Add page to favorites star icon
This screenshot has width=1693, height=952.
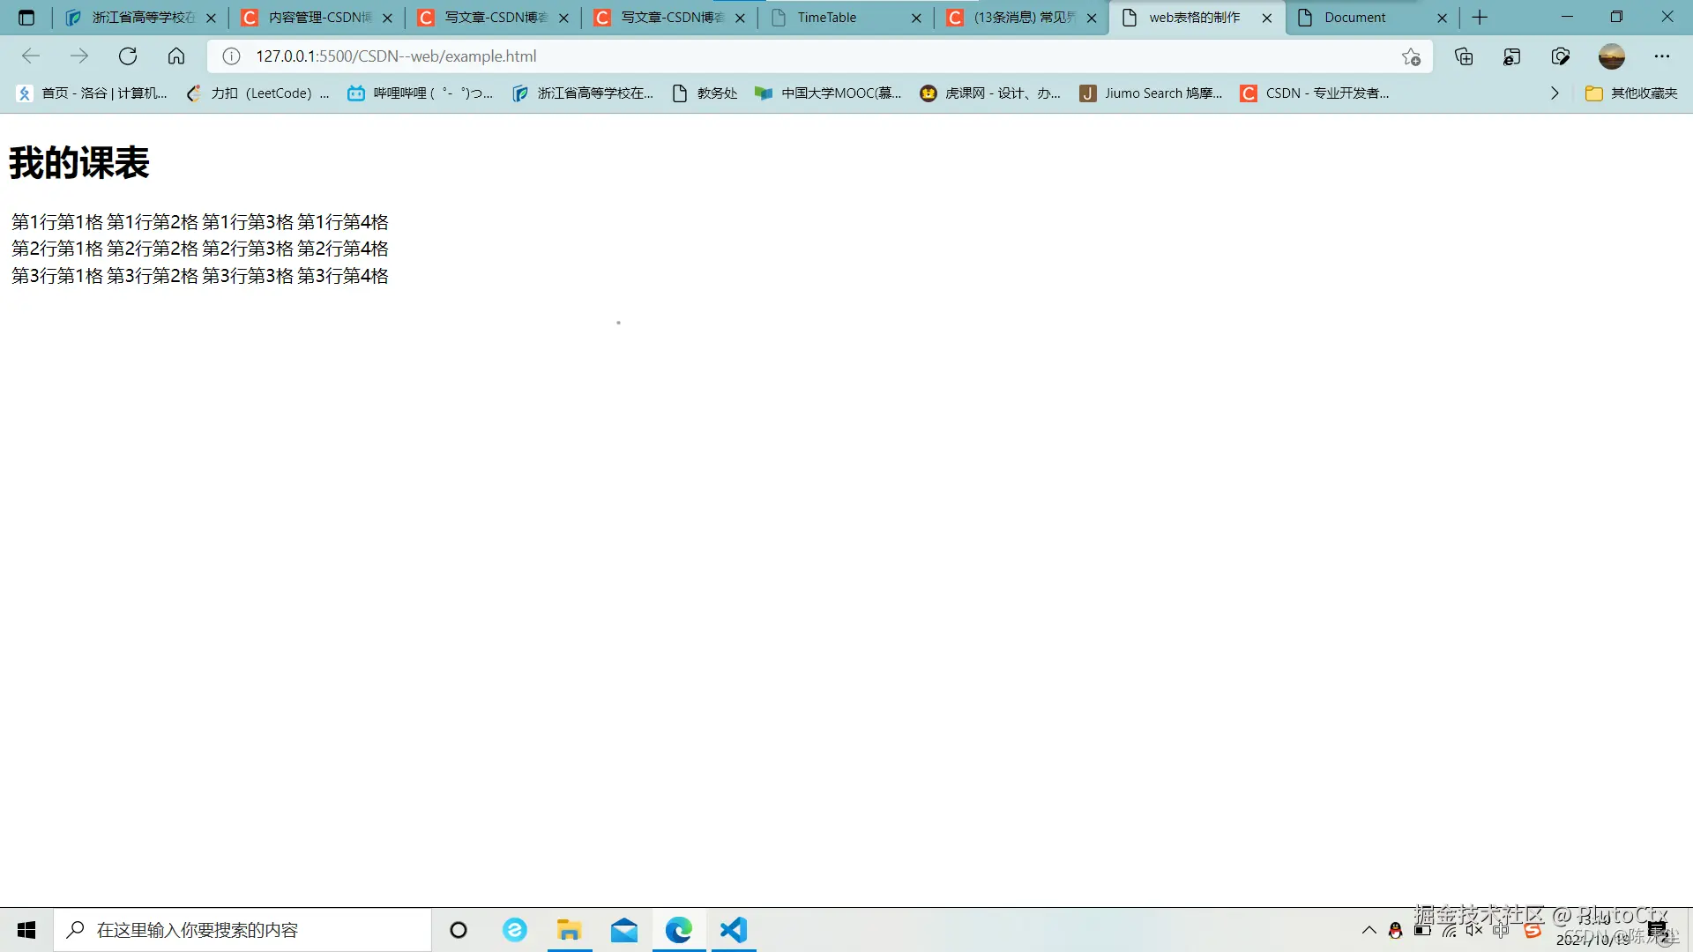click(1411, 56)
